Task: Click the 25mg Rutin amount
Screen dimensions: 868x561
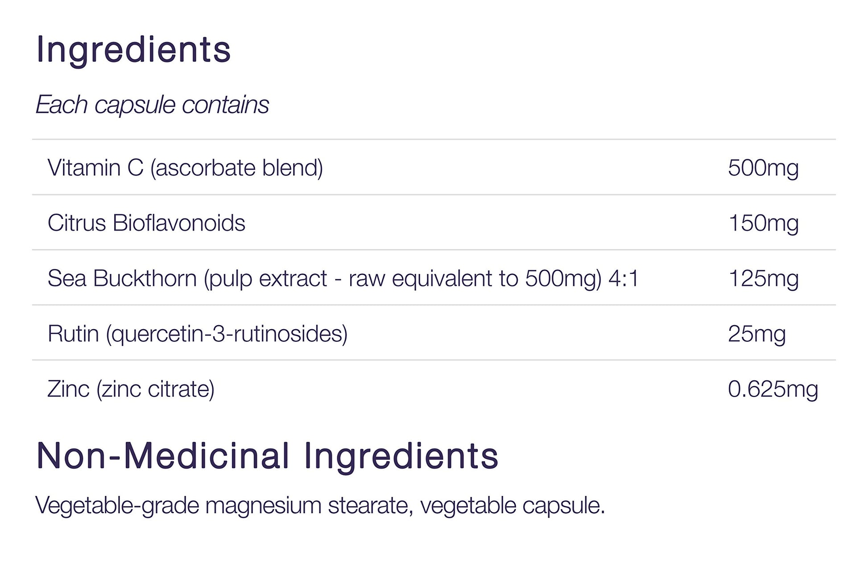Action: [x=756, y=334]
